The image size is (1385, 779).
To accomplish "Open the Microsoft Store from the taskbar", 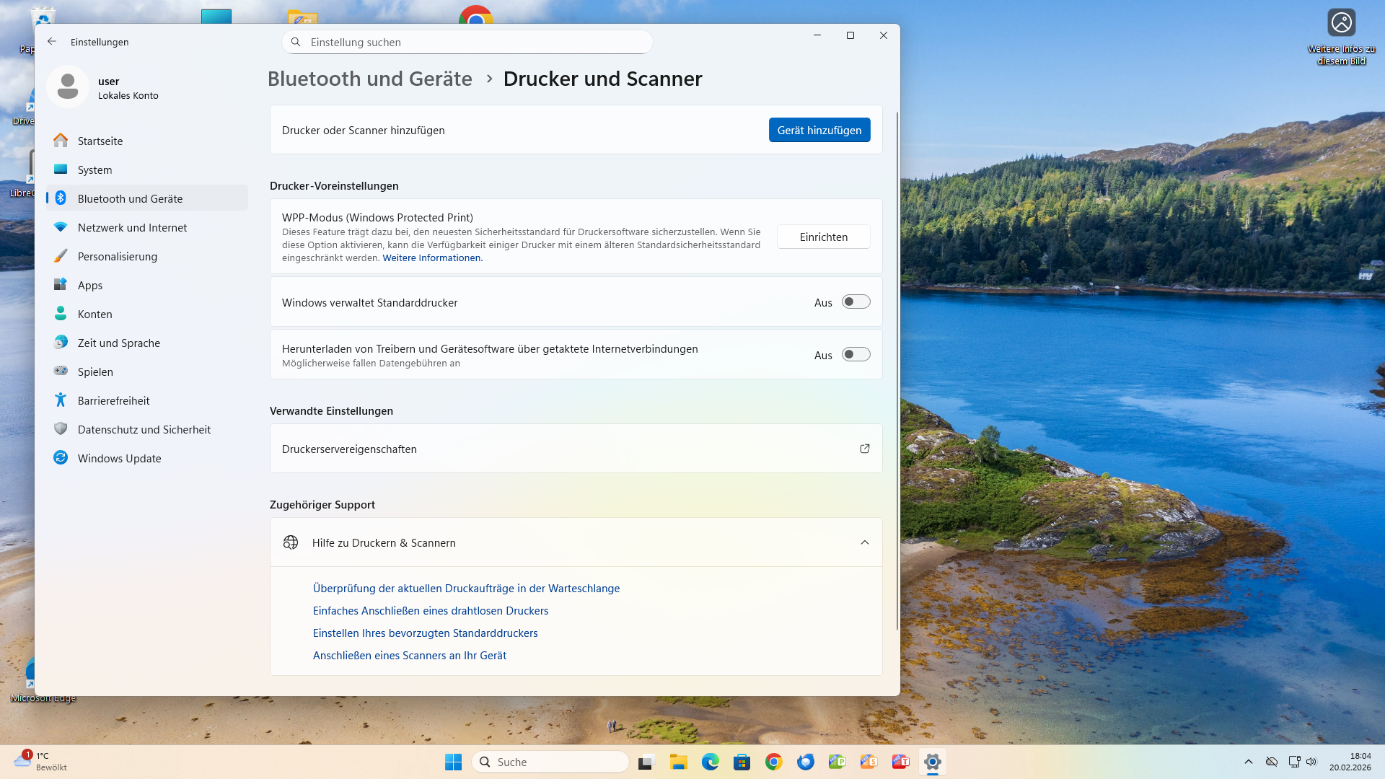I will coord(742,762).
